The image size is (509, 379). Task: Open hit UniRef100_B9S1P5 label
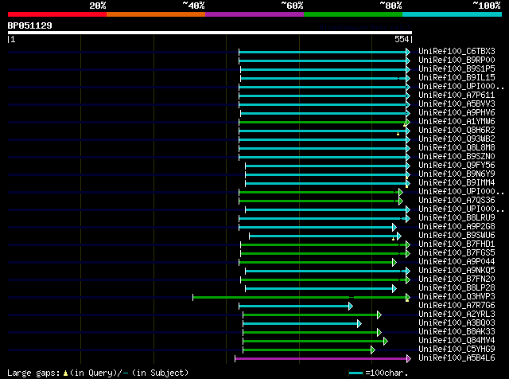click(457, 69)
